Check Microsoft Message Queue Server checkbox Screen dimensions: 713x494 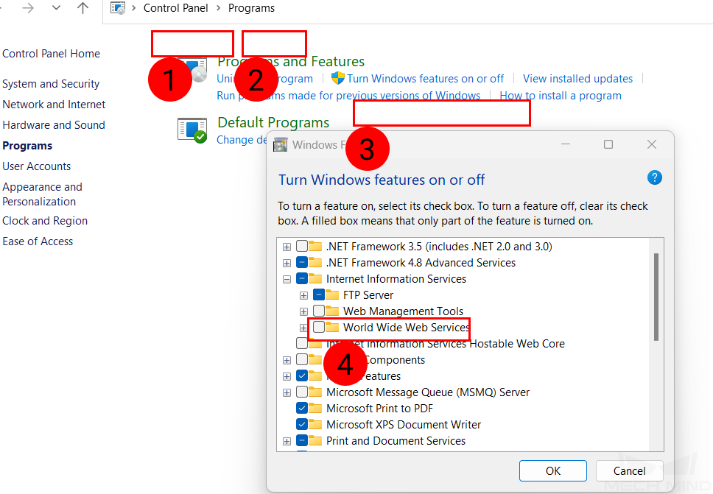(302, 392)
